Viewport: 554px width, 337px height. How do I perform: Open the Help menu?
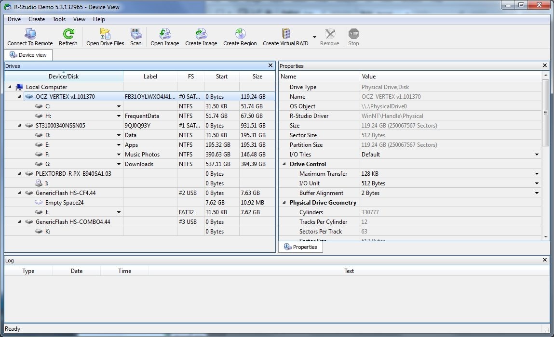[x=99, y=19]
